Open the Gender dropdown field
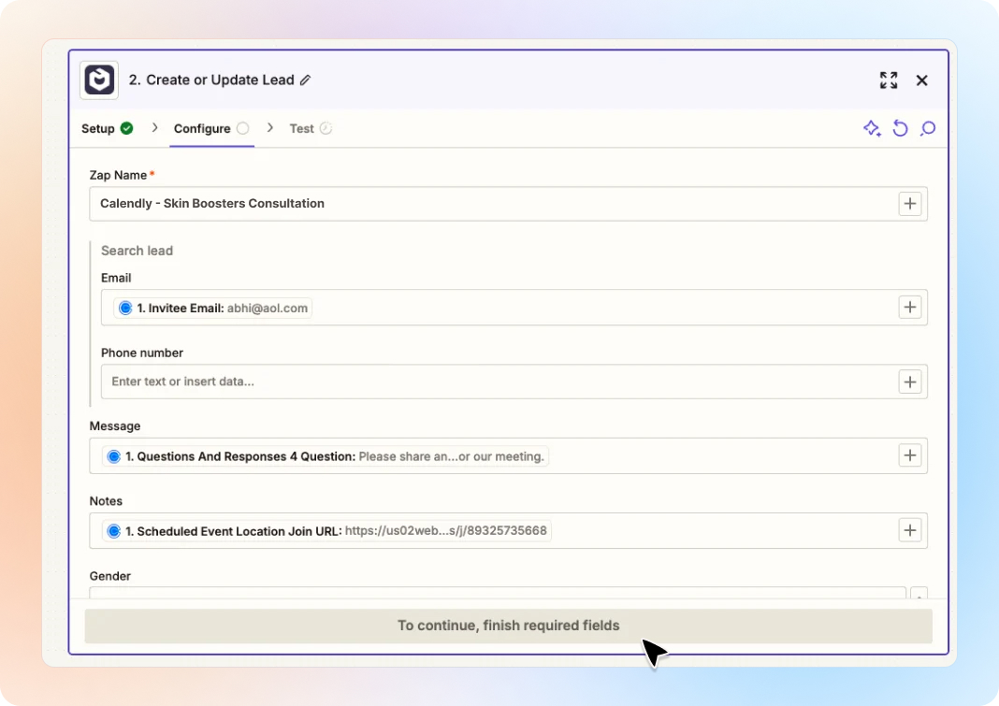Image resolution: width=999 pixels, height=706 pixels. pyautogui.click(x=497, y=593)
